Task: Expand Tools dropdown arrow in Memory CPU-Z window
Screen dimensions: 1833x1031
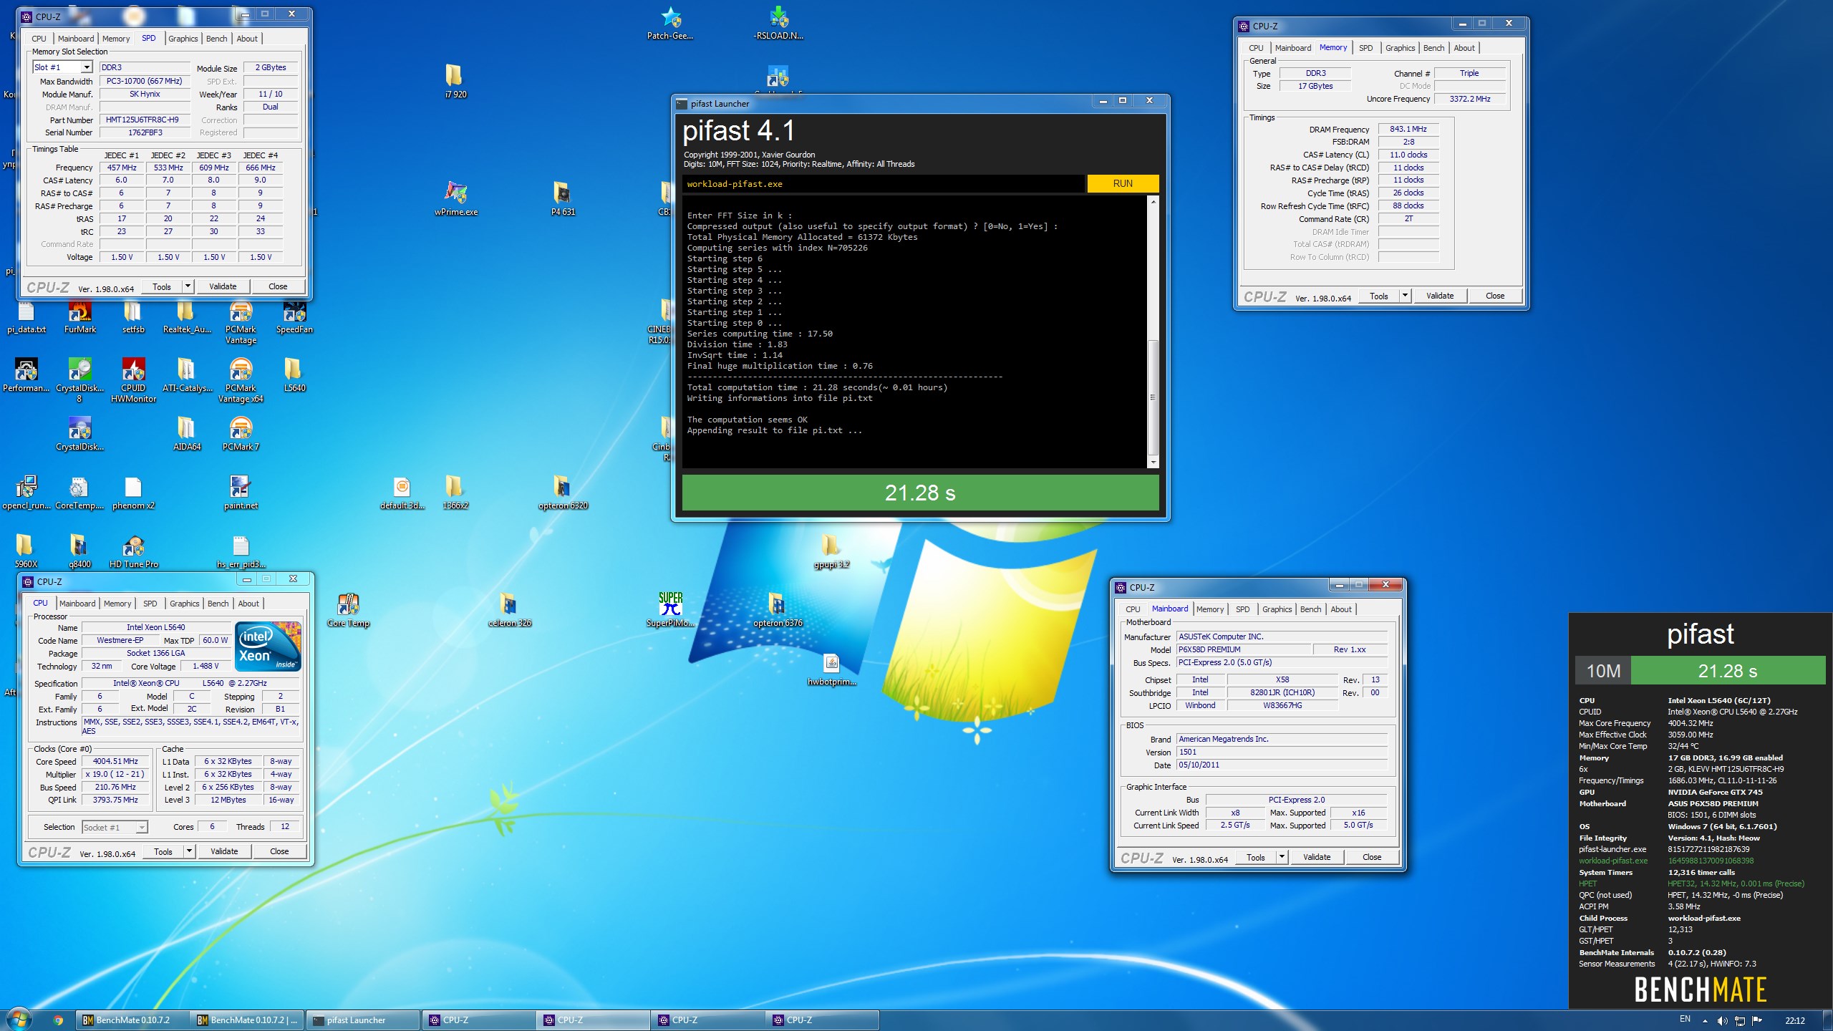Action: [x=1405, y=296]
